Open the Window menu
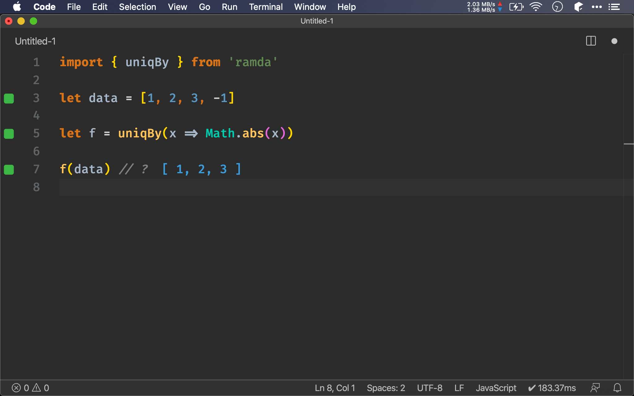Viewport: 634px width, 396px height. [310, 7]
